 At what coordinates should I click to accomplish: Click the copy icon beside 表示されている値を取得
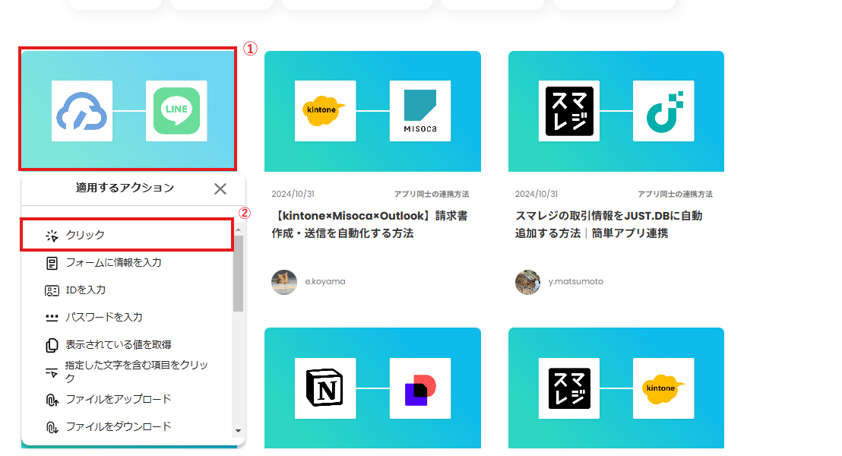pos(52,345)
